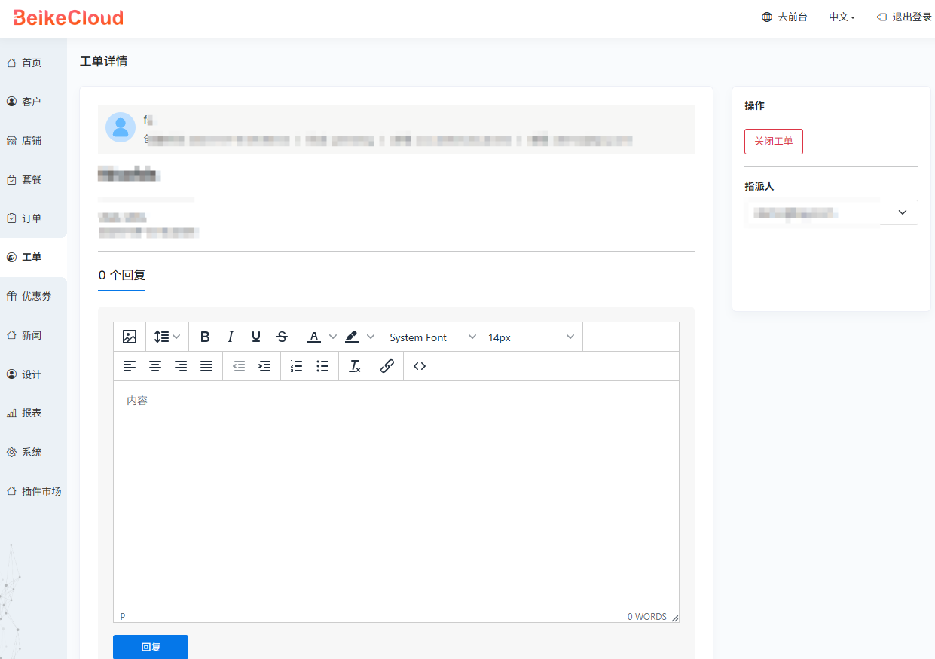
Task: Insert a numbered list
Action: (297, 366)
